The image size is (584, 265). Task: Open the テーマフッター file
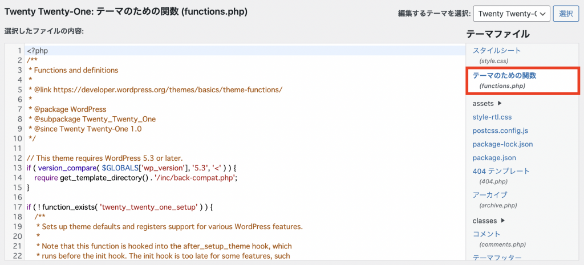coord(497,258)
